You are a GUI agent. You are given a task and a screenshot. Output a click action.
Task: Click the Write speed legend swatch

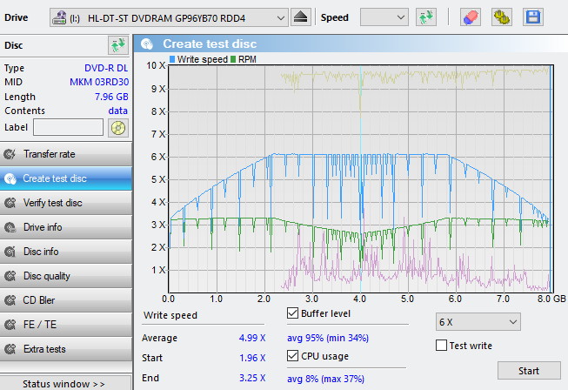(x=172, y=59)
